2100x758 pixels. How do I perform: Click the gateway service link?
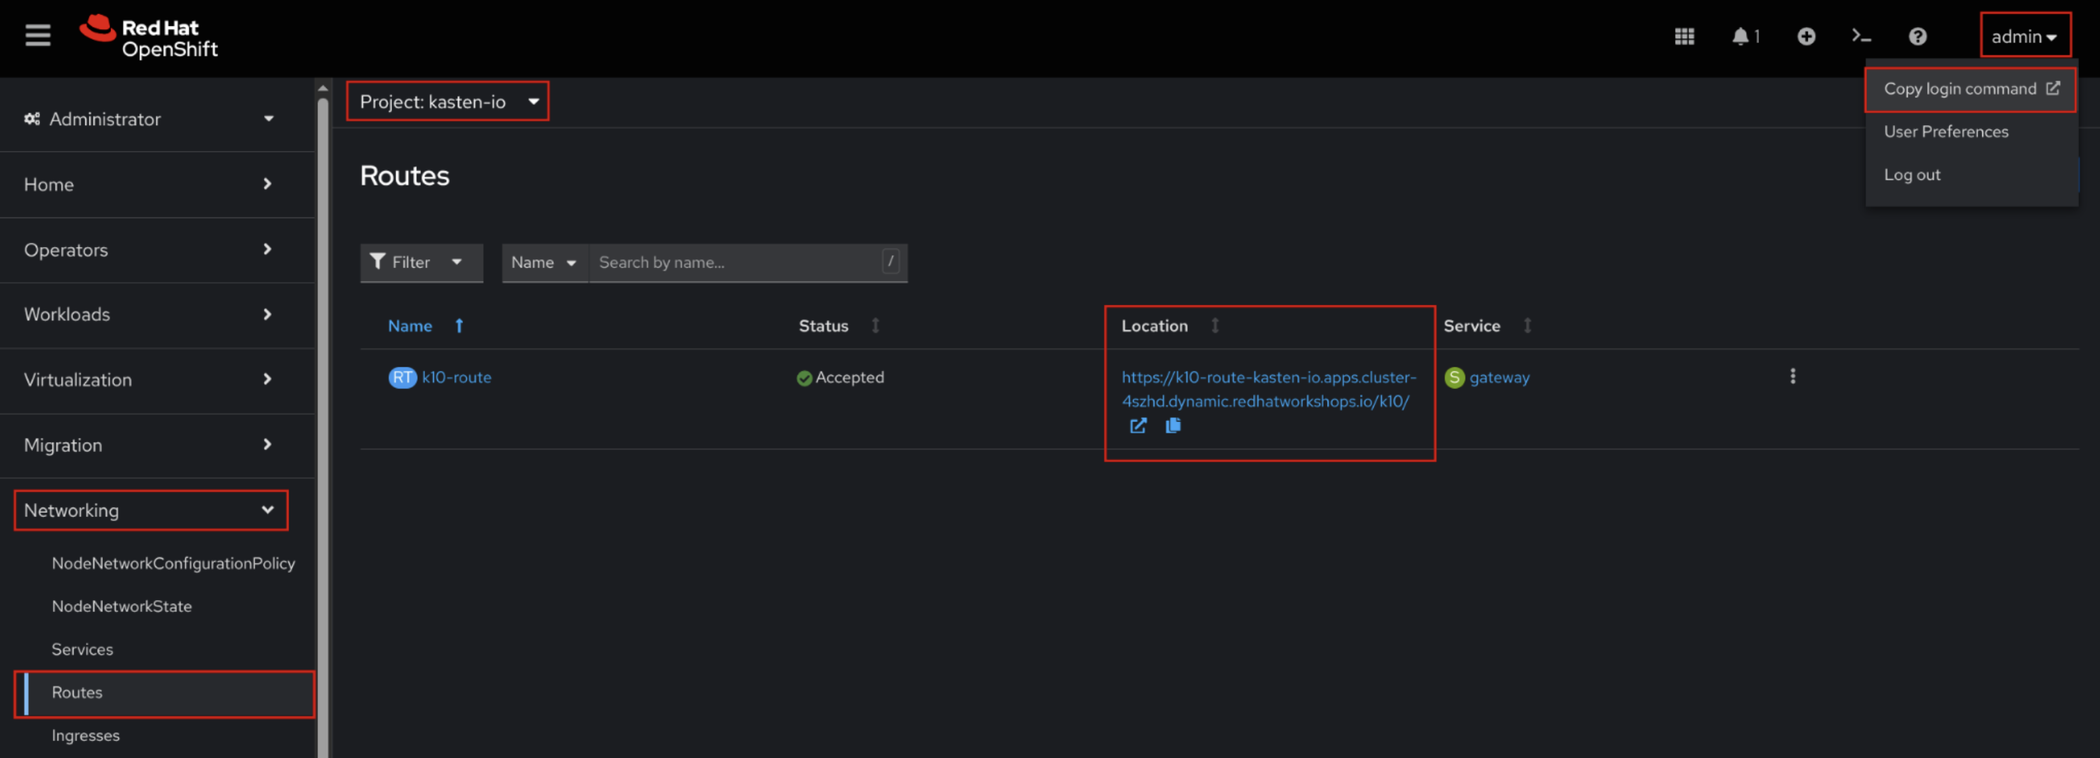click(1498, 378)
